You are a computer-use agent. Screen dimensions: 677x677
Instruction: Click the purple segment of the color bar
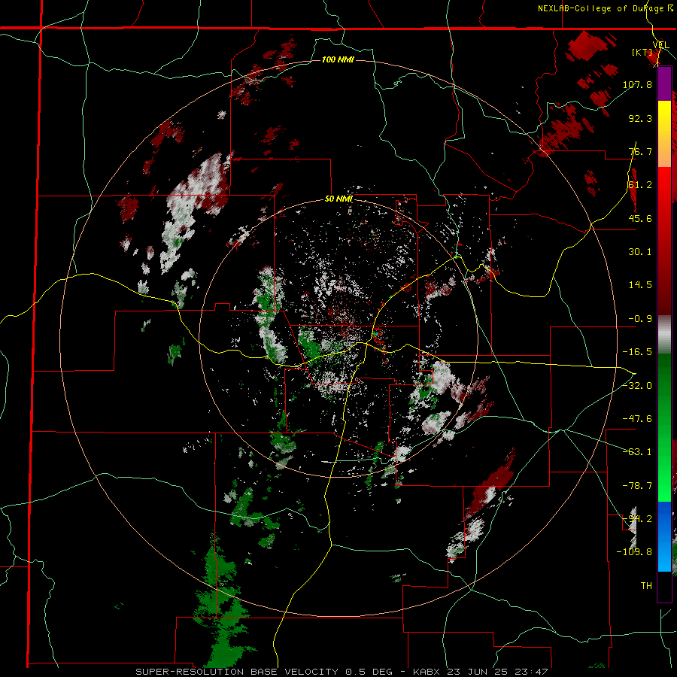coord(664,84)
